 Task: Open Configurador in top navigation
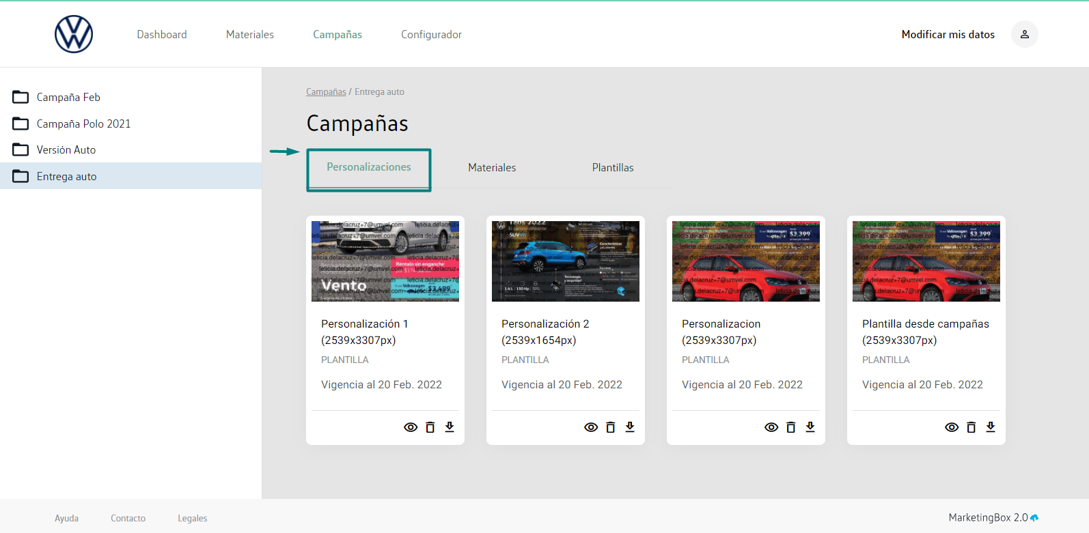pos(431,34)
